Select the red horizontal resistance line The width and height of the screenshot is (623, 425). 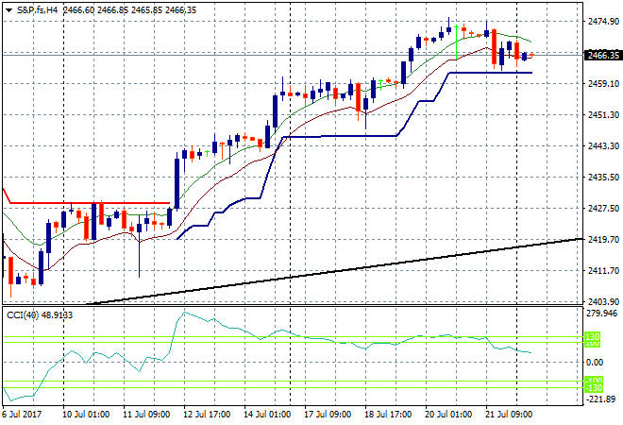pyautogui.click(x=90, y=203)
